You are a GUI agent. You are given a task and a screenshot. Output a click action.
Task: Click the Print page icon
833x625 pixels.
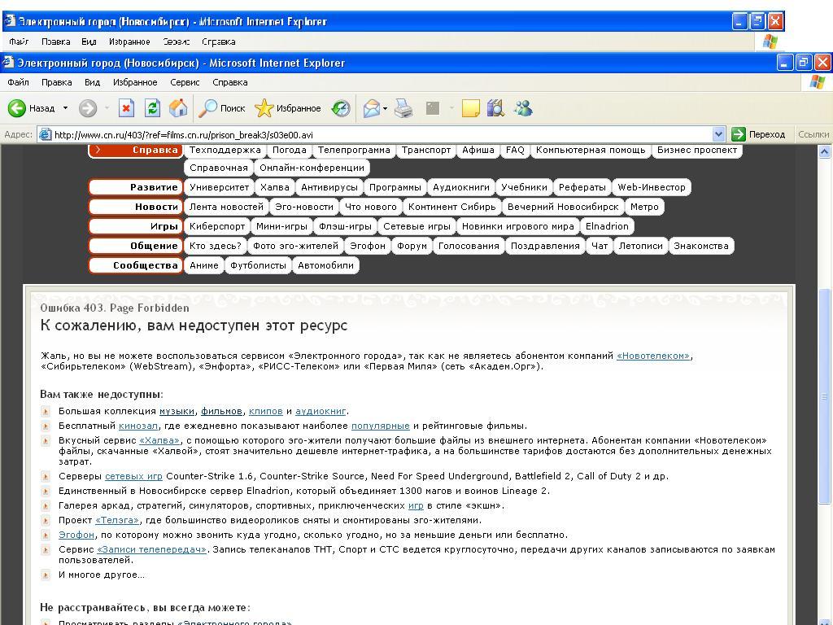(403, 108)
